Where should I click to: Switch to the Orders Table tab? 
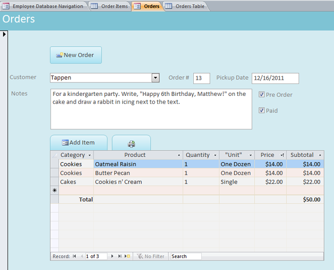[x=189, y=6]
